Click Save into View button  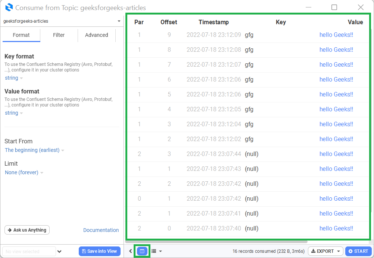(x=99, y=251)
